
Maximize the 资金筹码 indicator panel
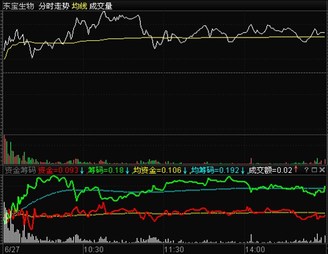pyautogui.click(x=314, y=170)
